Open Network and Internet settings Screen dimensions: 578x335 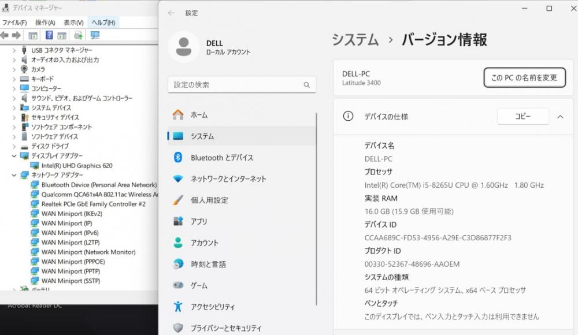[242, 179]
